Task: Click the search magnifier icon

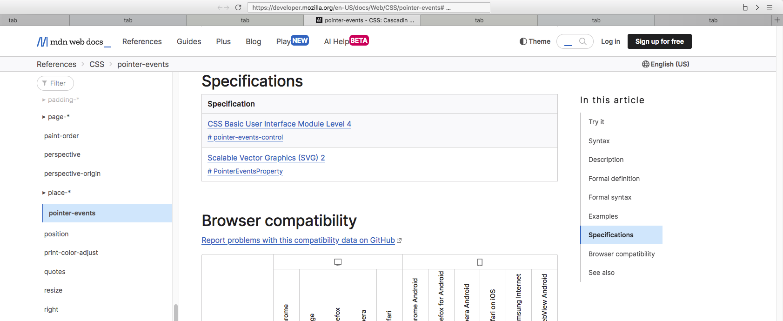Action: [582, 41]
